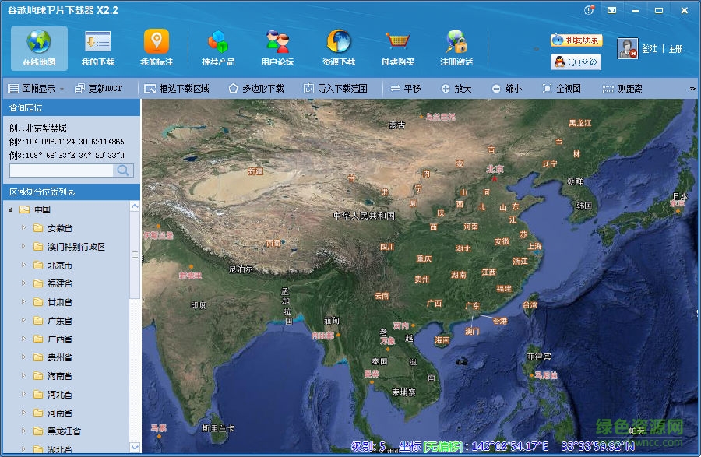The height and width of the screenshot is (457, 701).
Task: Click the title bar help icon
Action: pos(590,10)
